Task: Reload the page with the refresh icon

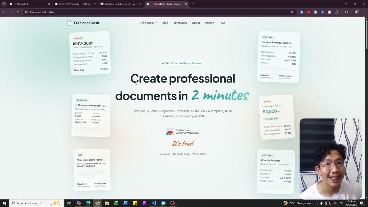Action: tap(18, 12)
